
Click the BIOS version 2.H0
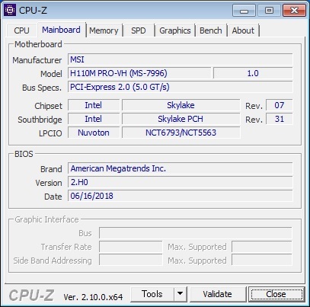coord(181,182)
